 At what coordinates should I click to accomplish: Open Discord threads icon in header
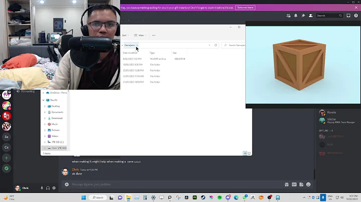pyautogui.click(x=288, y=15)
